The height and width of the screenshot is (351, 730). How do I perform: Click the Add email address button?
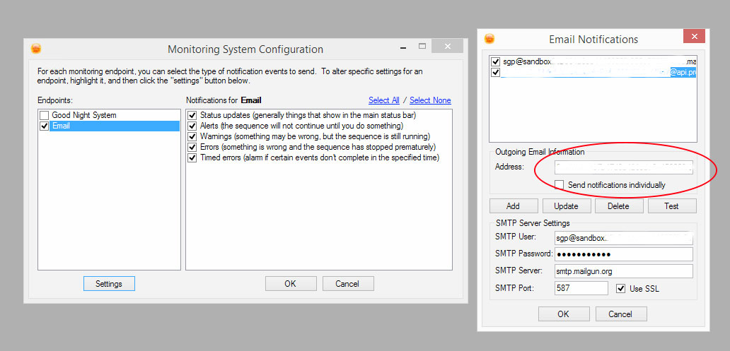click(x=513, y=206)
